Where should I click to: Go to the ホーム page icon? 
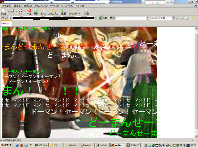[43, 12]
